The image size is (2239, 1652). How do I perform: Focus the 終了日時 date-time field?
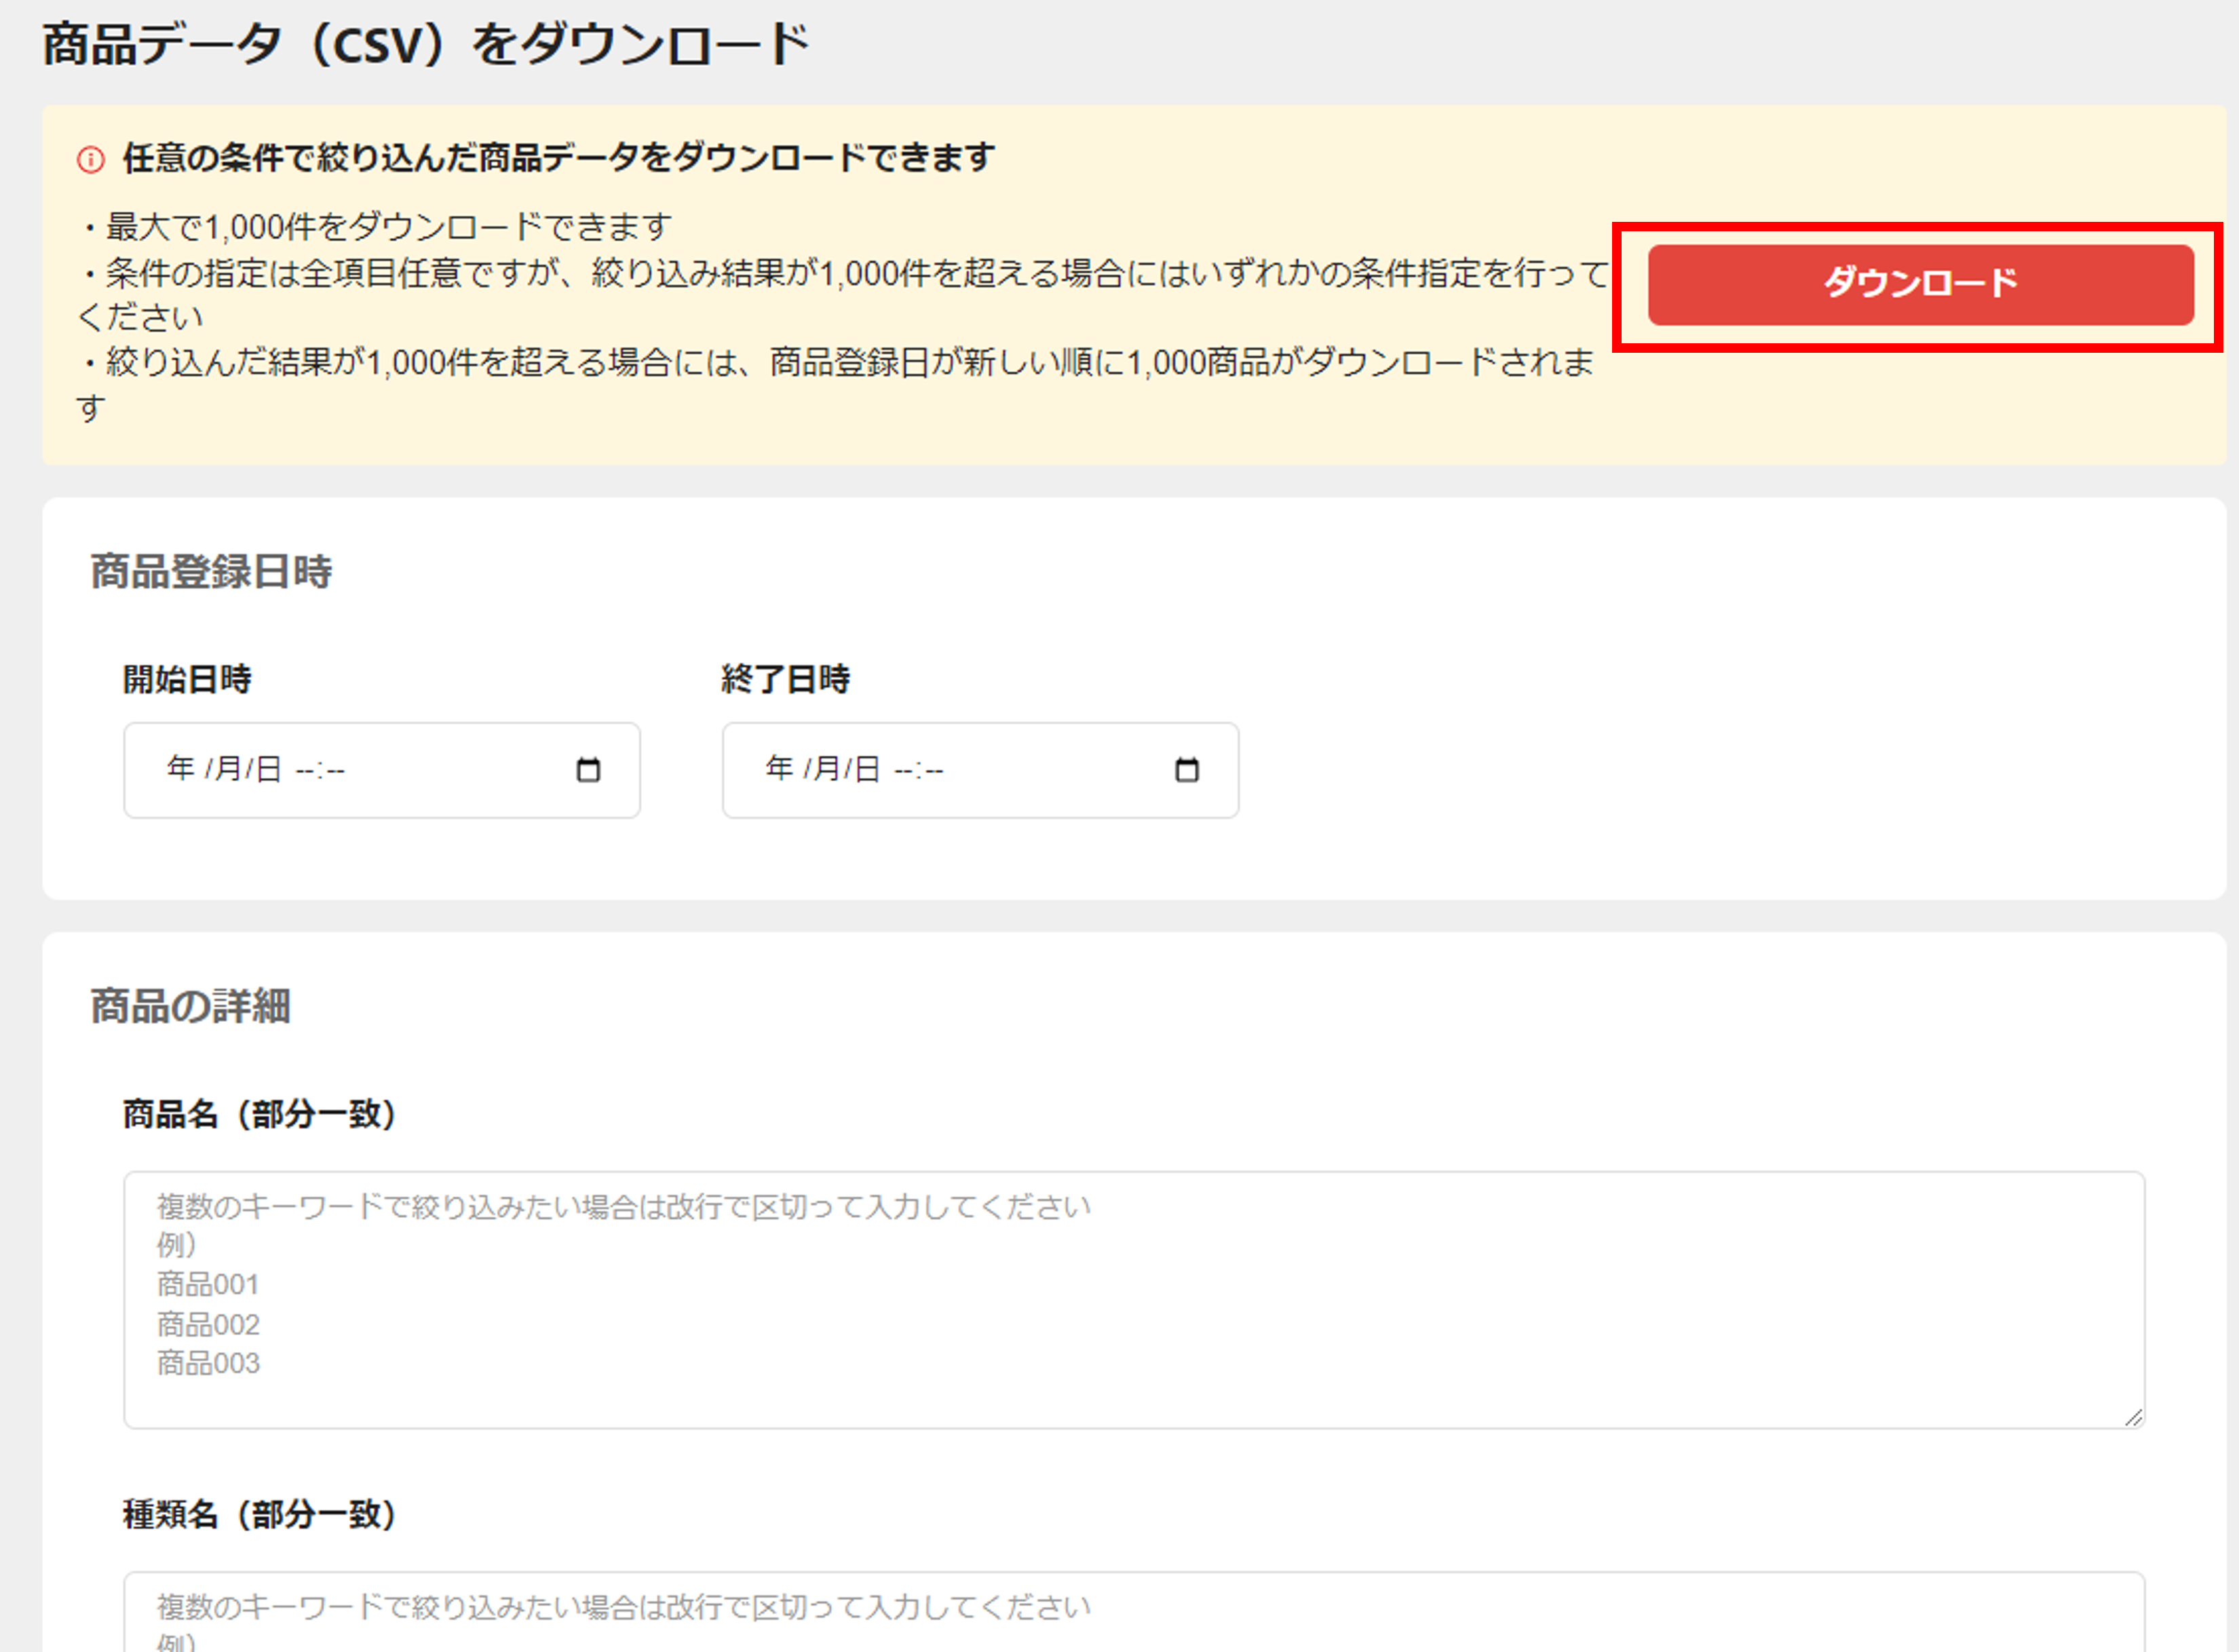[980, 770]
